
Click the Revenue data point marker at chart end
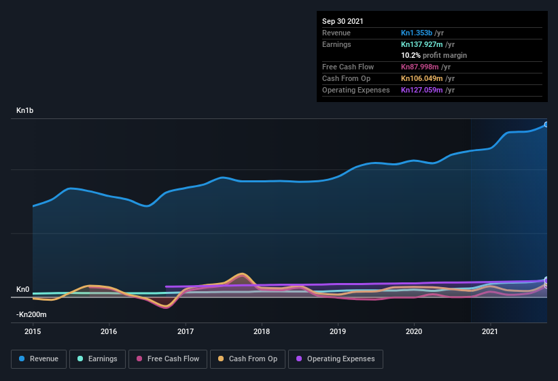pos(546,125)
